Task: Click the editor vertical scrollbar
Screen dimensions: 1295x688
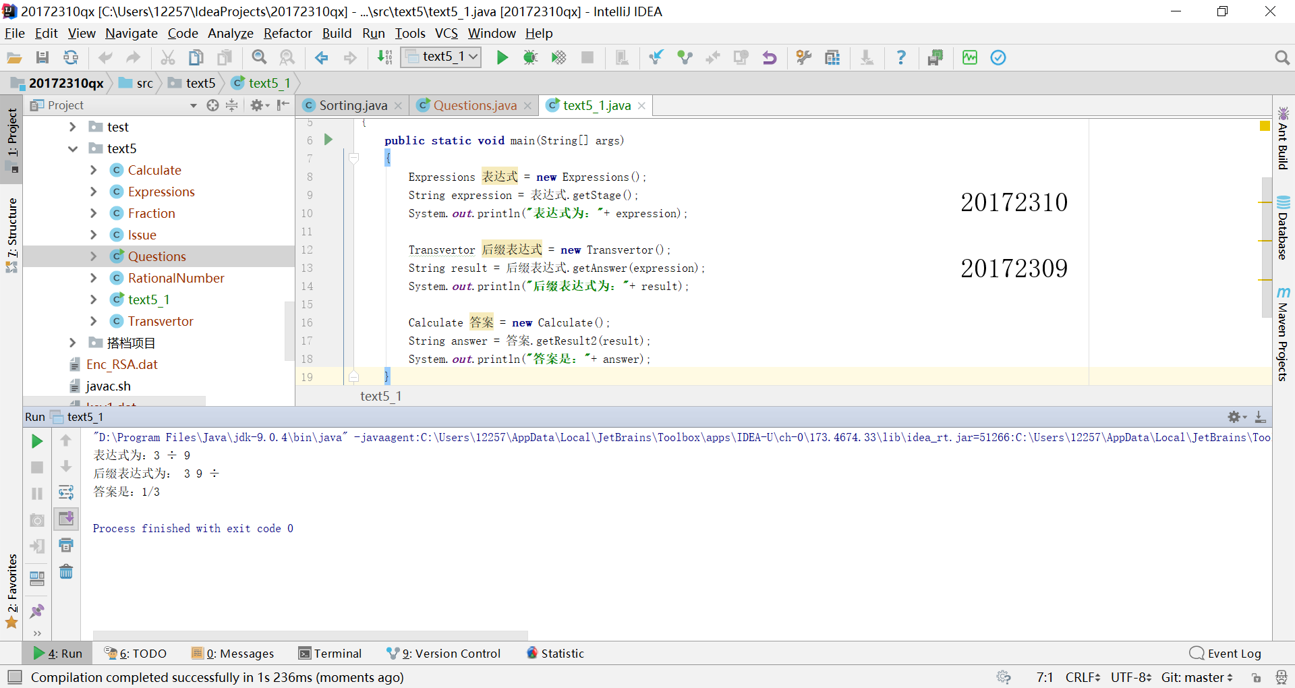Action: pos(1266,247)
